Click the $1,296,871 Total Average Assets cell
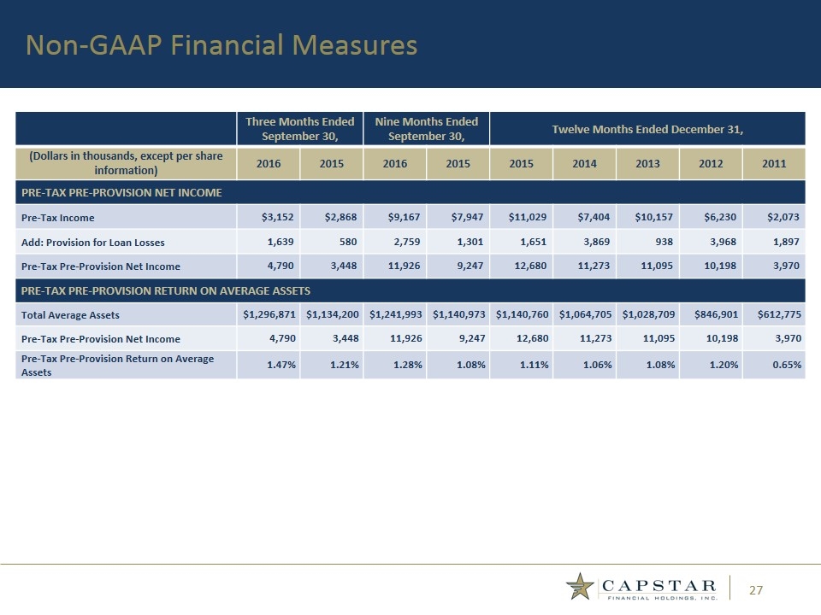 (269, 314)
